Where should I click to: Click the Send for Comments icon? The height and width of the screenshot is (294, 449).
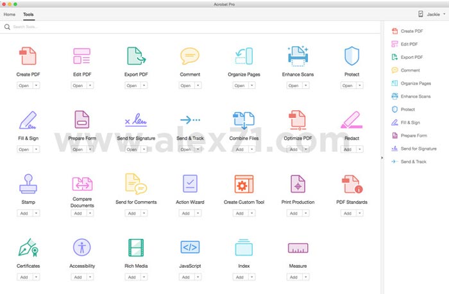[x=136, y=184]
